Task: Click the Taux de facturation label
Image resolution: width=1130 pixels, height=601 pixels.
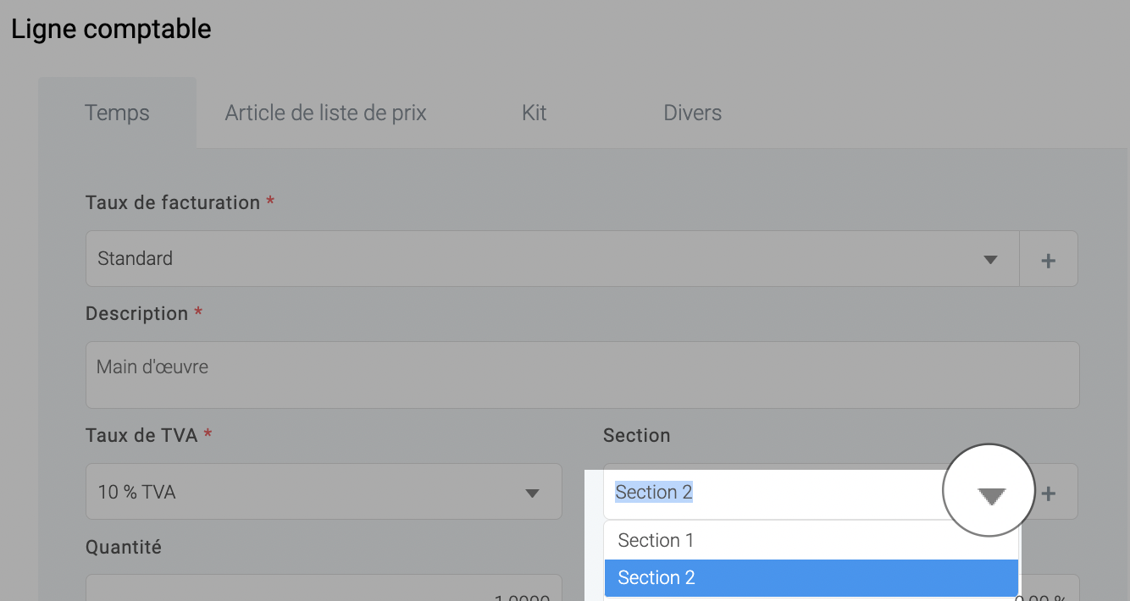Action: (x=173, y=202)
